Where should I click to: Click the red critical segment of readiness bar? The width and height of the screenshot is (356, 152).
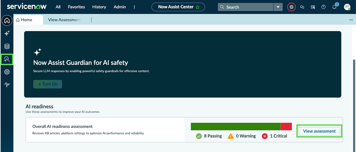coord(286,127)
